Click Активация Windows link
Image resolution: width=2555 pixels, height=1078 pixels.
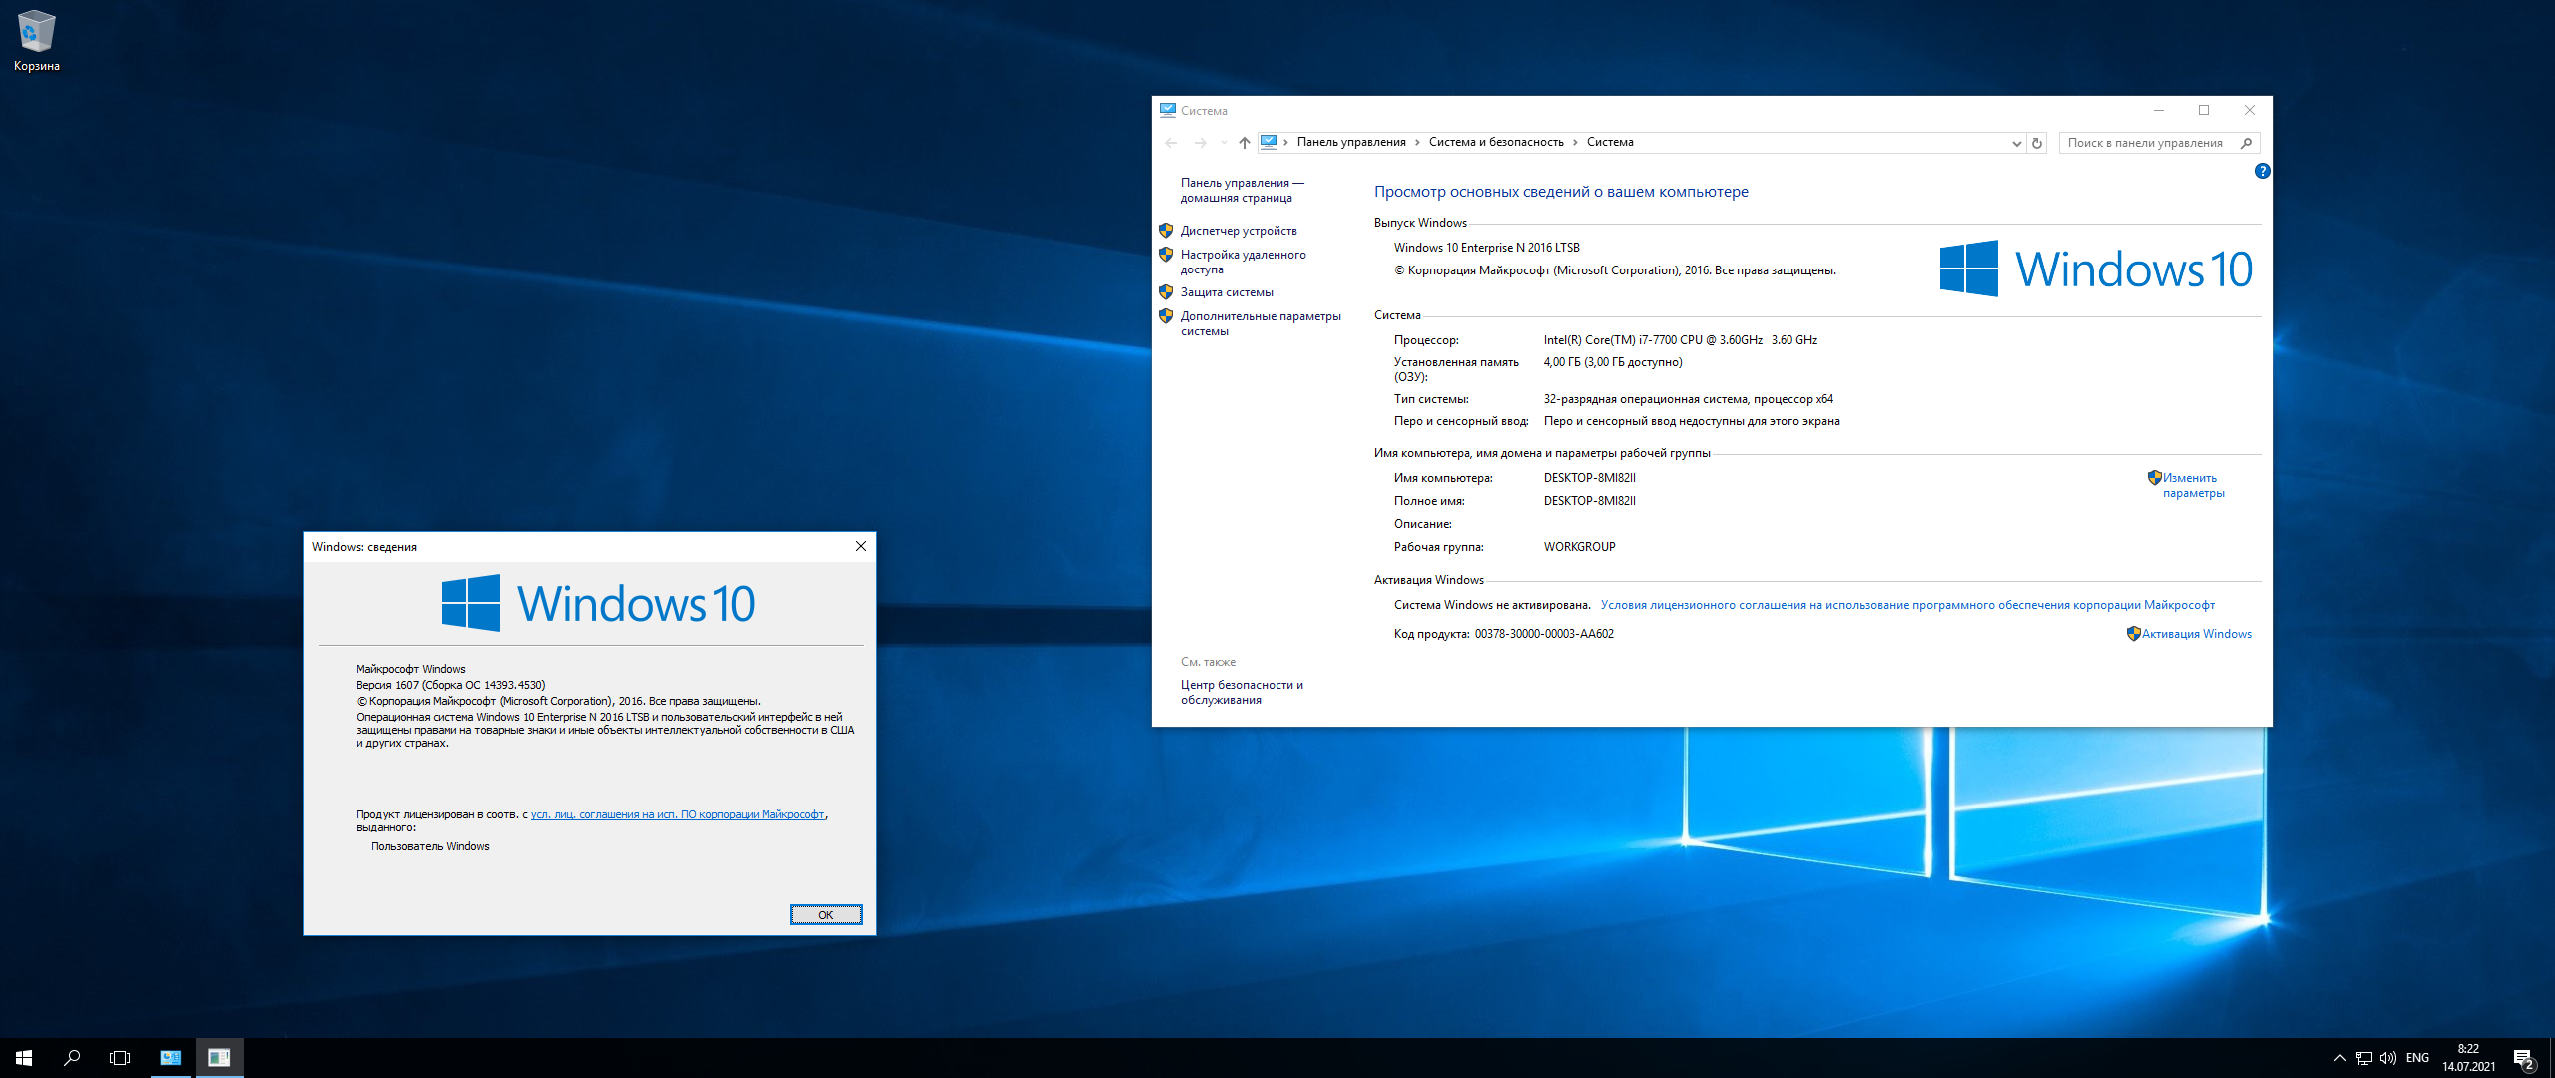(2196, 634)
